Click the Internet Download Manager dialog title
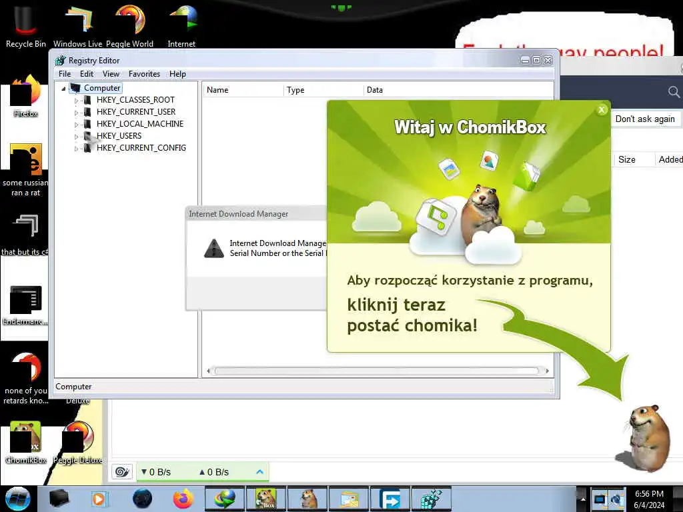 238,214
